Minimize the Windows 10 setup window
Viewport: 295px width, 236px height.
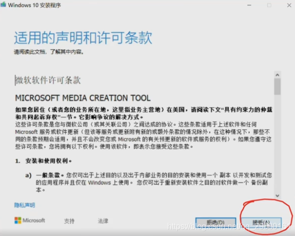[x=249, y=5]
